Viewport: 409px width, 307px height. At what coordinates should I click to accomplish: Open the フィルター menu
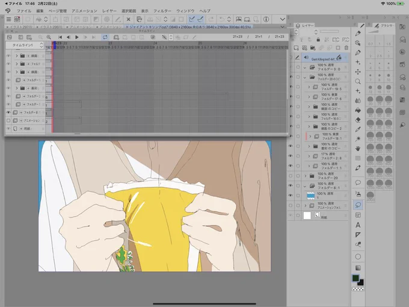(162, 11)
